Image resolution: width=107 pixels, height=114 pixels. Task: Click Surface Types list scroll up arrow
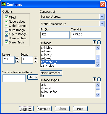click(98, 85)
